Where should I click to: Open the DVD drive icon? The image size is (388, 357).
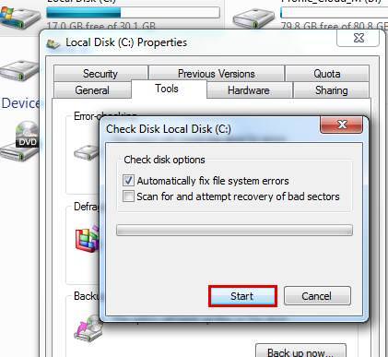[19, 141]
